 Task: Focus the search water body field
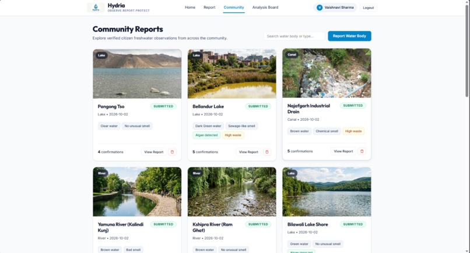point(294,36)
